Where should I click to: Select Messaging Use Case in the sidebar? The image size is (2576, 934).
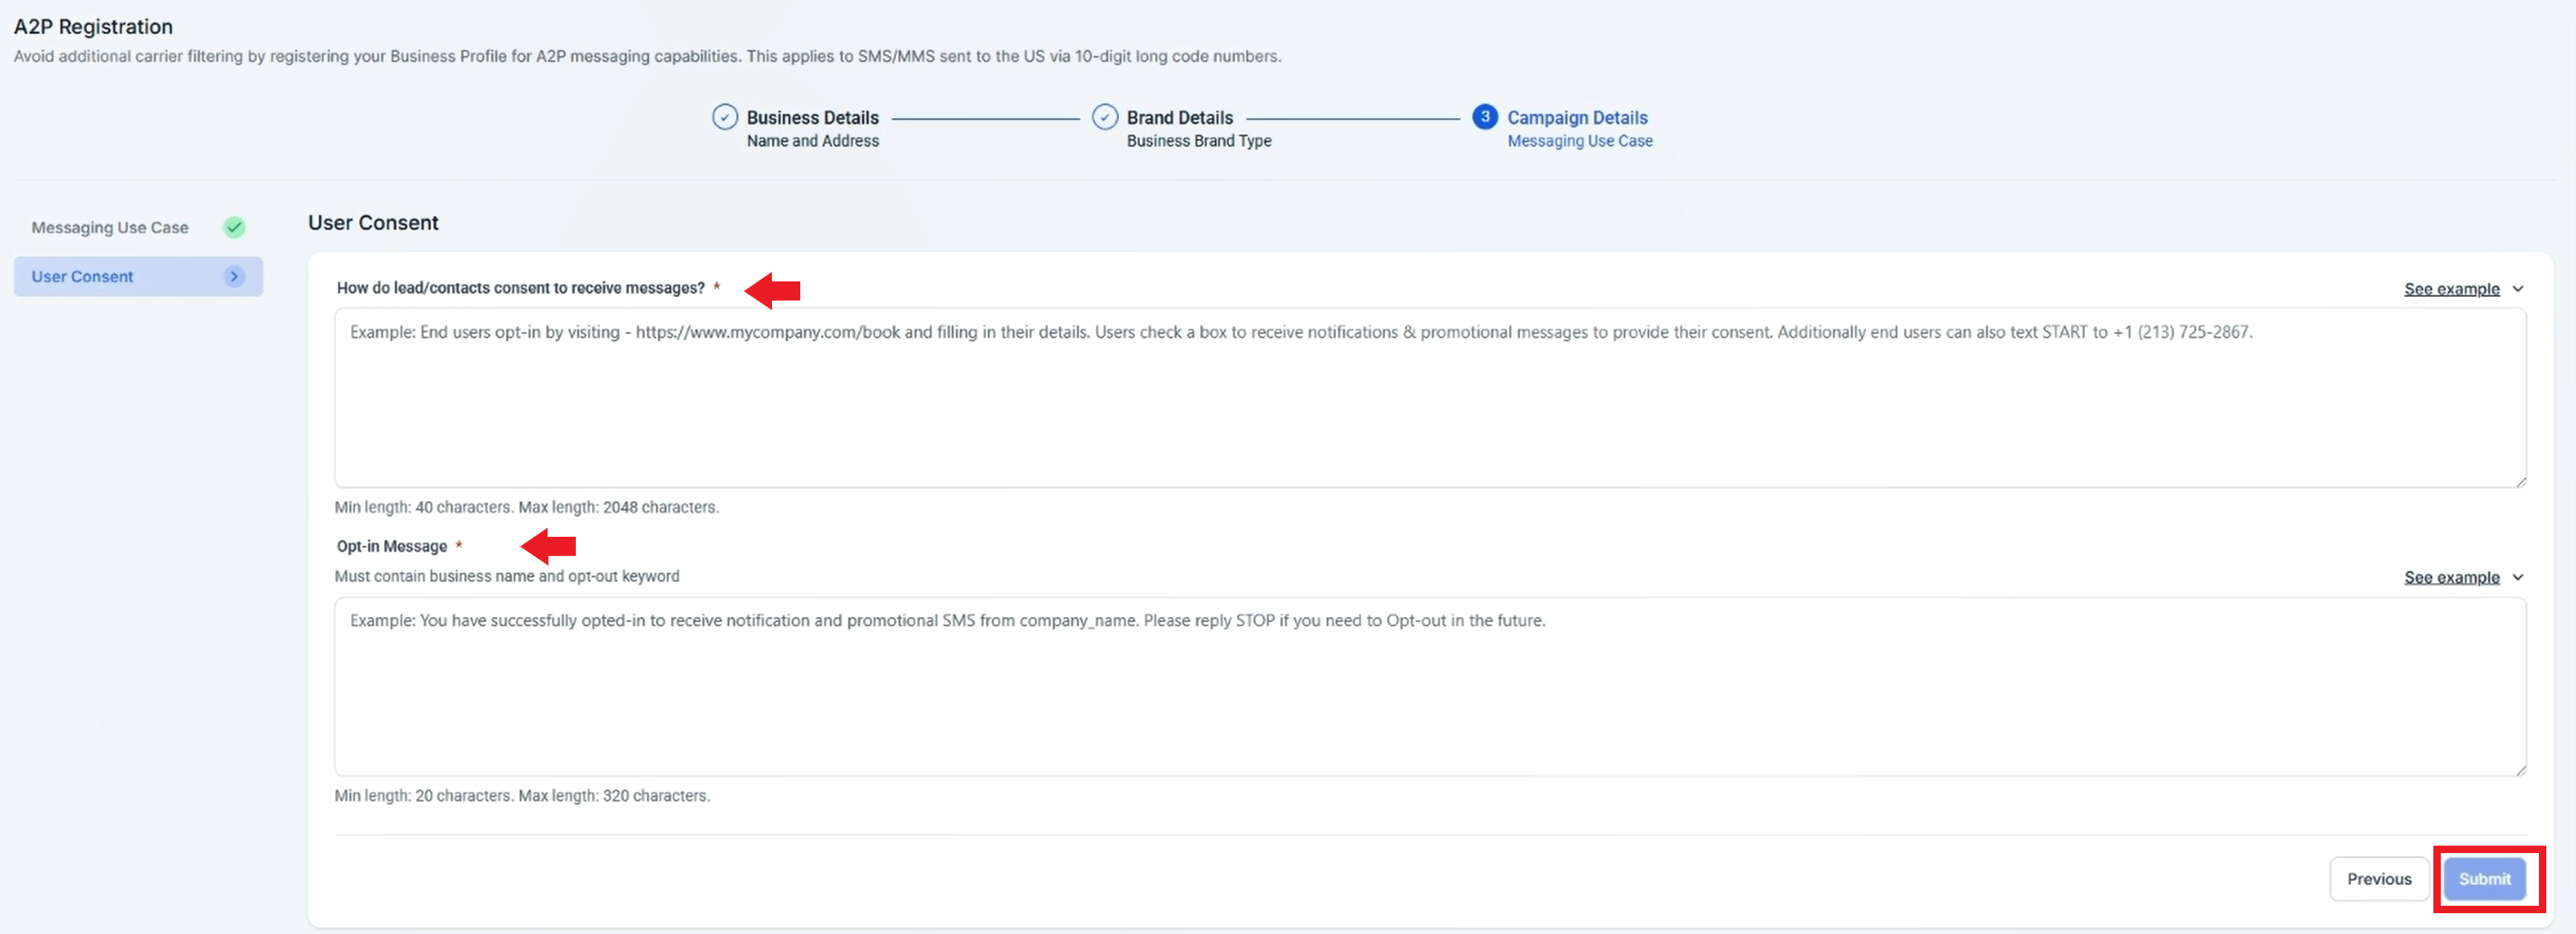coord(110,228)
